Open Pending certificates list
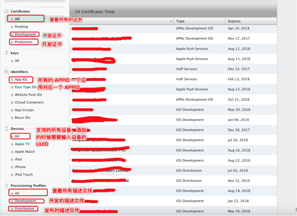 (x=21, y=27)
